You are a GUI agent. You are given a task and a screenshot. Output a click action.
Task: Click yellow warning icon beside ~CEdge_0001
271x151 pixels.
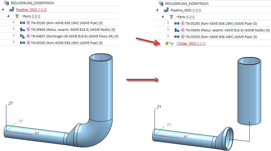[167, 43]
